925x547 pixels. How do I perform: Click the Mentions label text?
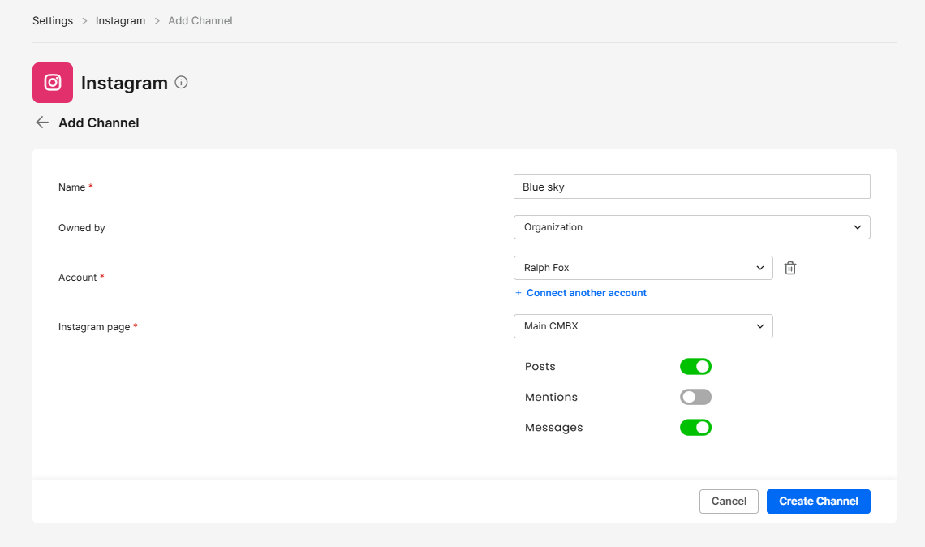(x=551, y=397)
